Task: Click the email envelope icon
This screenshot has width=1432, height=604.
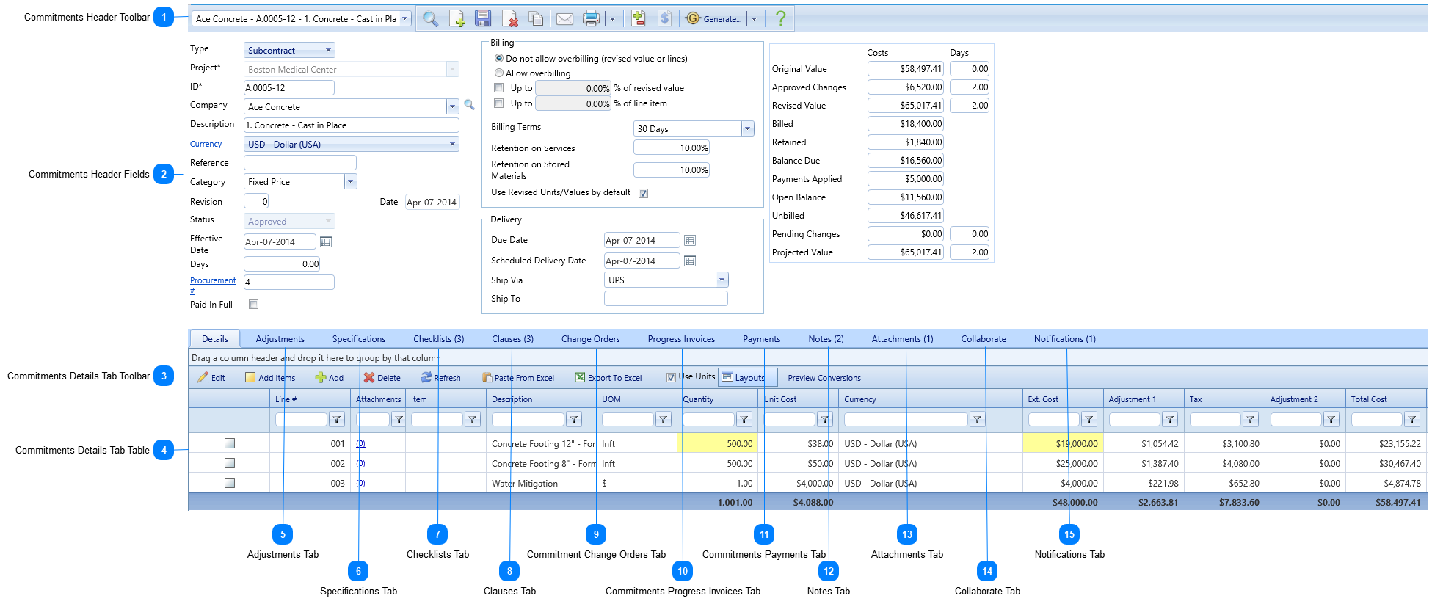Action: (x=564, y=19)
